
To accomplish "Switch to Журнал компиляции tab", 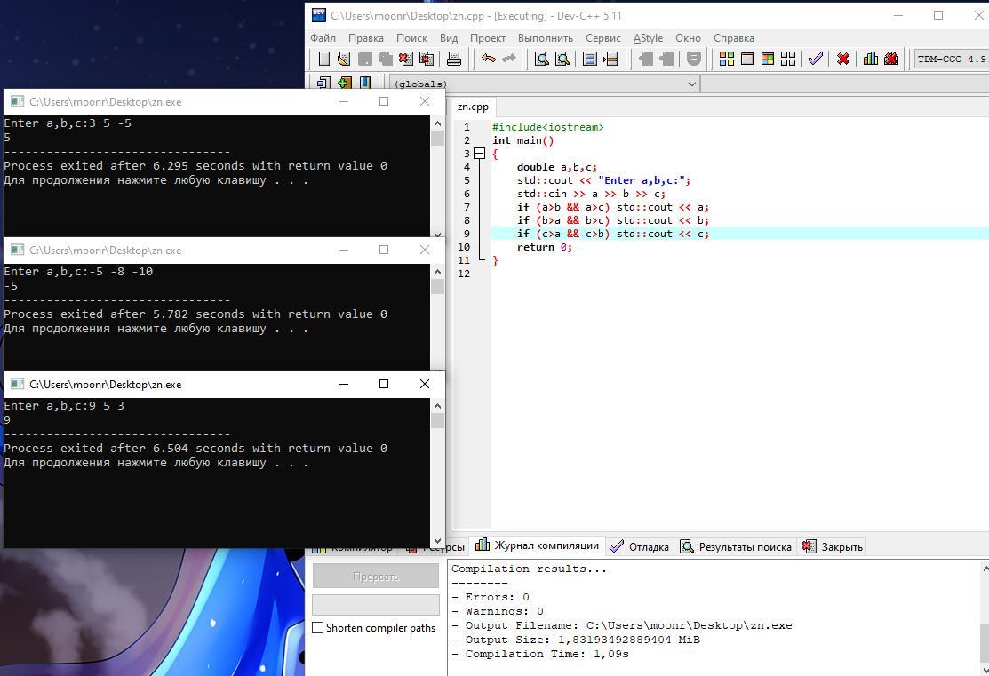I will click(x=538, y=545).
